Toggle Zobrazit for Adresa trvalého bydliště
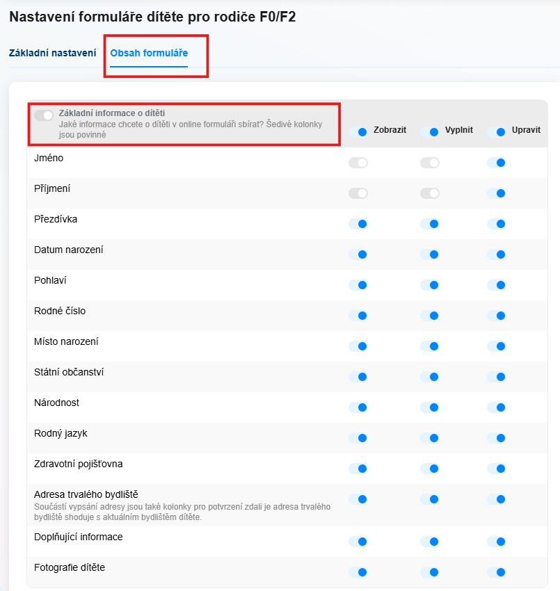 (x=358, y=499)
